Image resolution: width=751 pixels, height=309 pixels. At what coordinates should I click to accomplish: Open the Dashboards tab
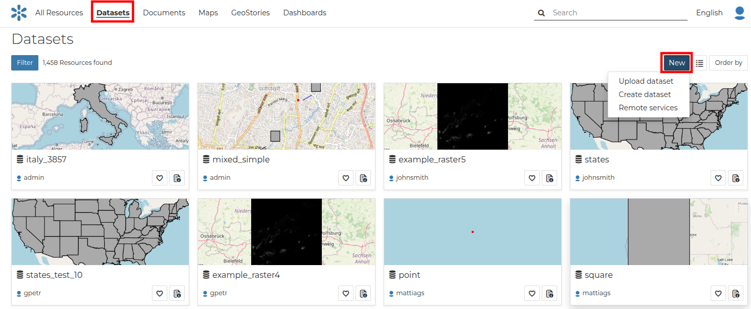tap(305, 13)
